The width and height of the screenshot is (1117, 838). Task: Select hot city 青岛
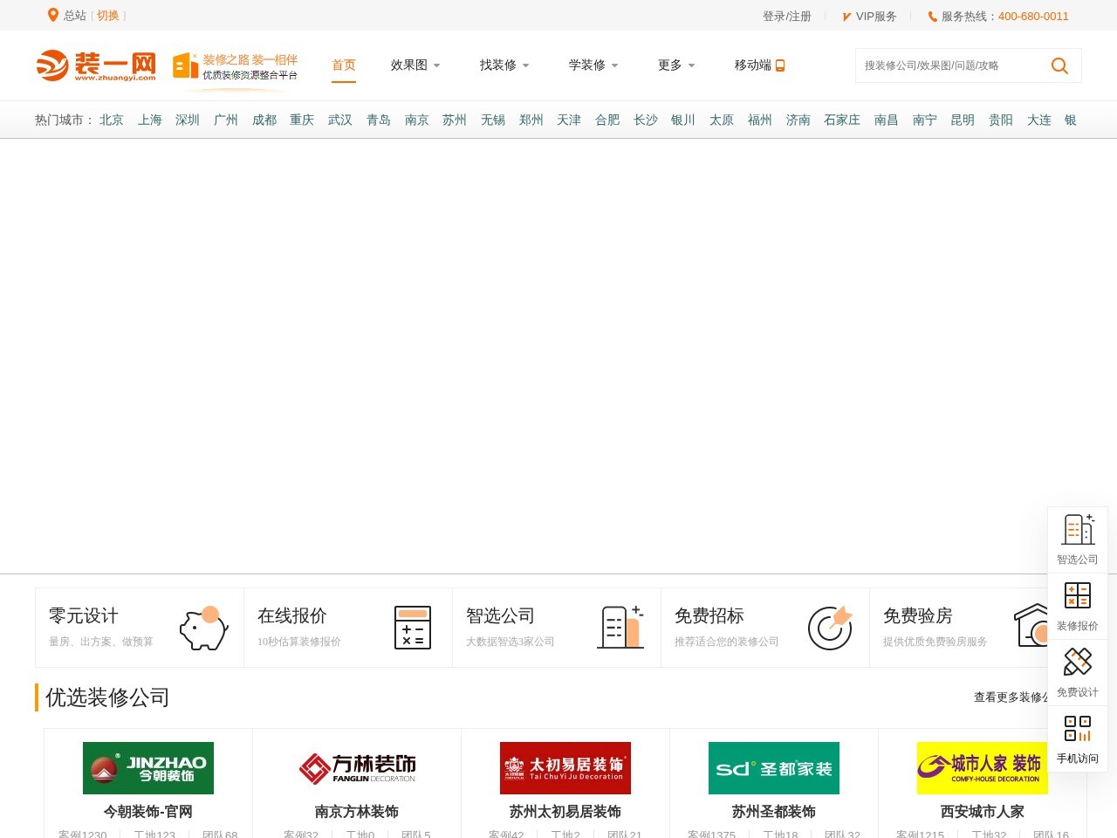coord(379,120)
